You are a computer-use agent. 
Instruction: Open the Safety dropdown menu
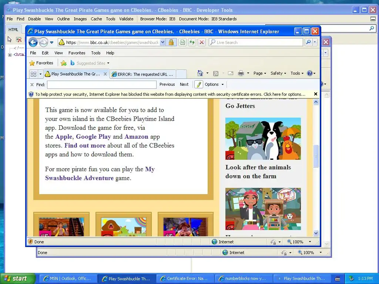coord(278,73)
